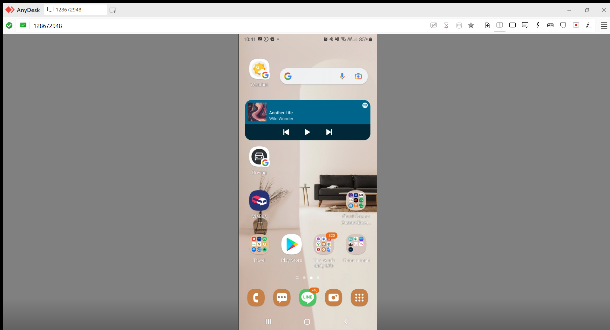Open AnyDesk file transfer icon

[487, 25]
